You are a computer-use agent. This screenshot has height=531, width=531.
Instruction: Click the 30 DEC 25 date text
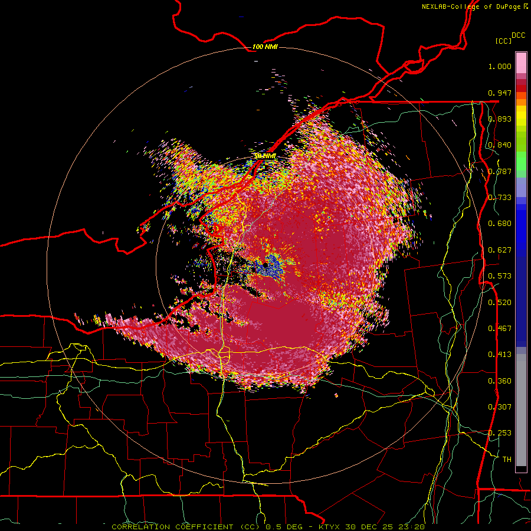click(x=370, y=527)
